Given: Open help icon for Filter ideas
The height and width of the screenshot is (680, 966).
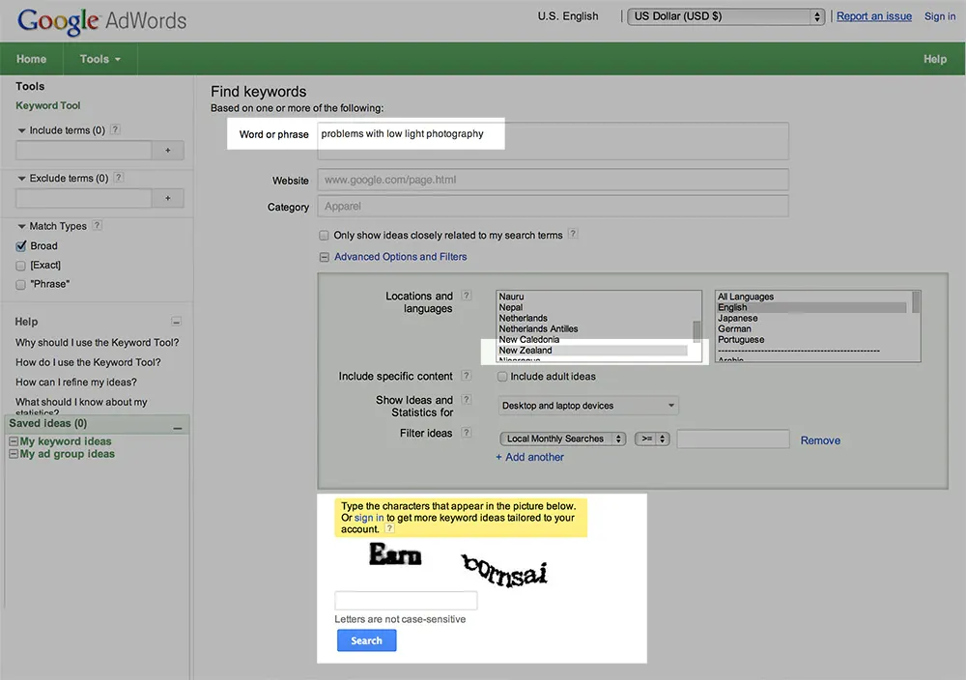Looking at the screenshot, I should pyautogui.click(x=467, y=433).
